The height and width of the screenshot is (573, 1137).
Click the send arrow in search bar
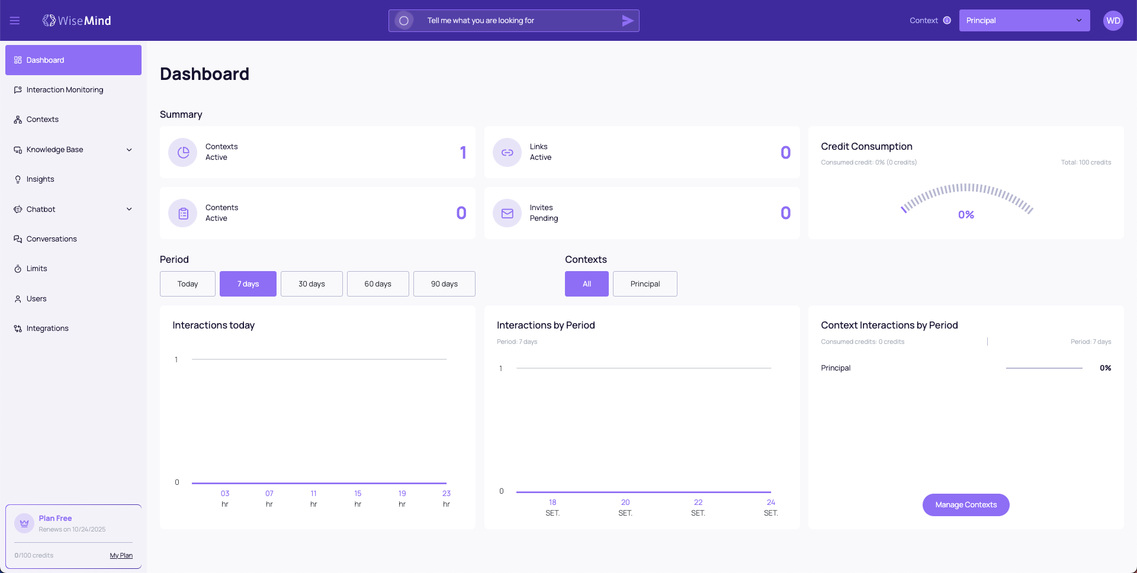click(x=628, y=21)
